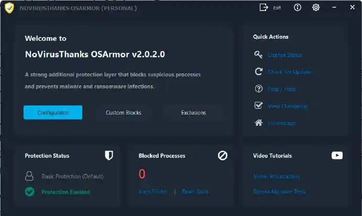Screen dimensions: 362x216
Task: Click the Quick Actions heading
Action: click(271, 37)
